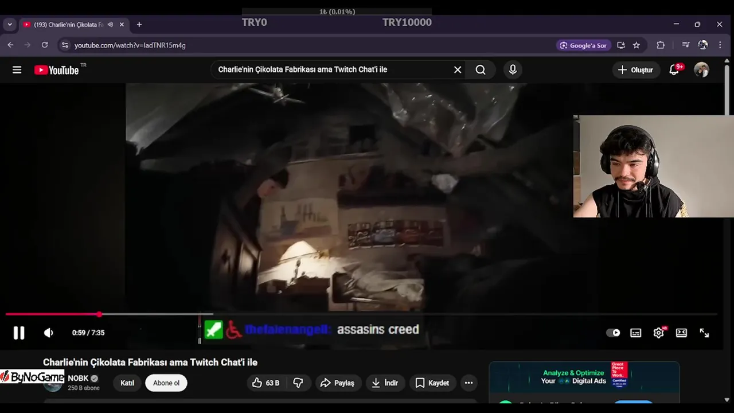
Task: Clear the search box with the X icon
Action: pos(458,69)
